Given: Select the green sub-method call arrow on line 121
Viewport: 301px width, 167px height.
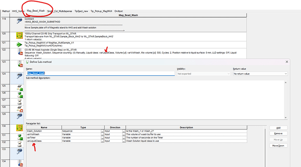Looking at the screenshot, I should pos(19,45).
